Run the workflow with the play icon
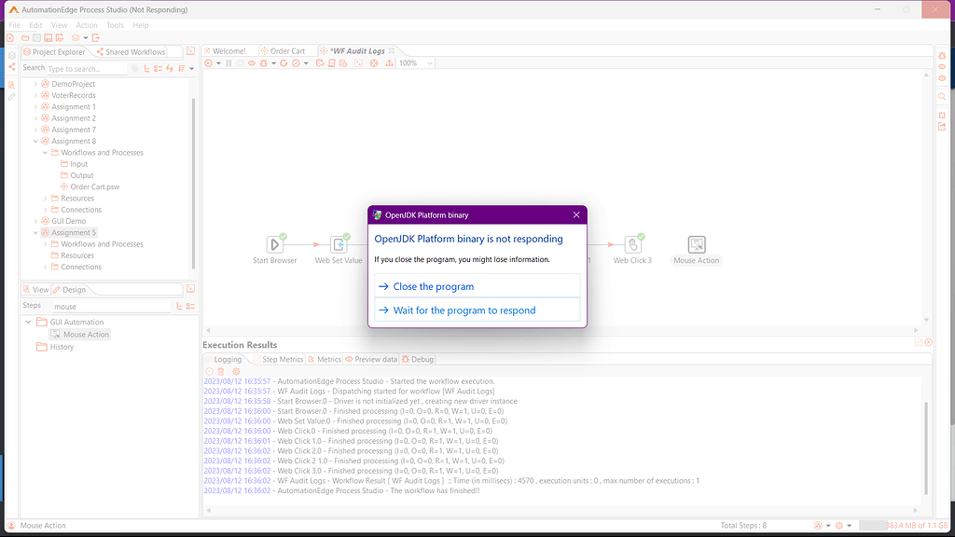The width and height of the screenshot is (955, 537). [x=208, y=63]
